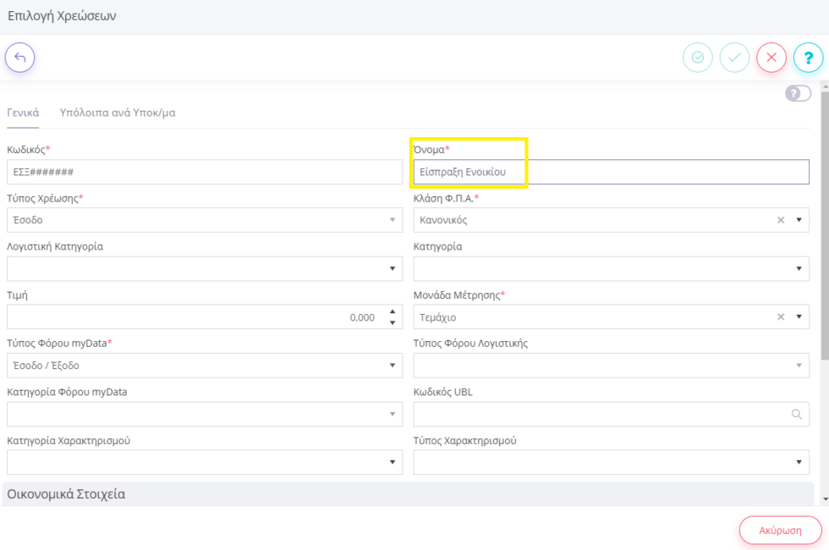Open the Κλάση Φ.Π.Α. dropdown
Screen dimensions: 829x550
click(797, 219)
